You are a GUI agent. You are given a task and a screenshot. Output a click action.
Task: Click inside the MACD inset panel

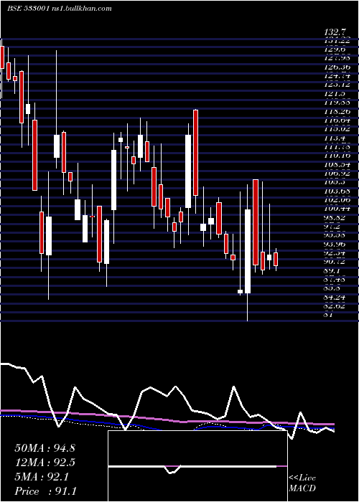[197, 466]
